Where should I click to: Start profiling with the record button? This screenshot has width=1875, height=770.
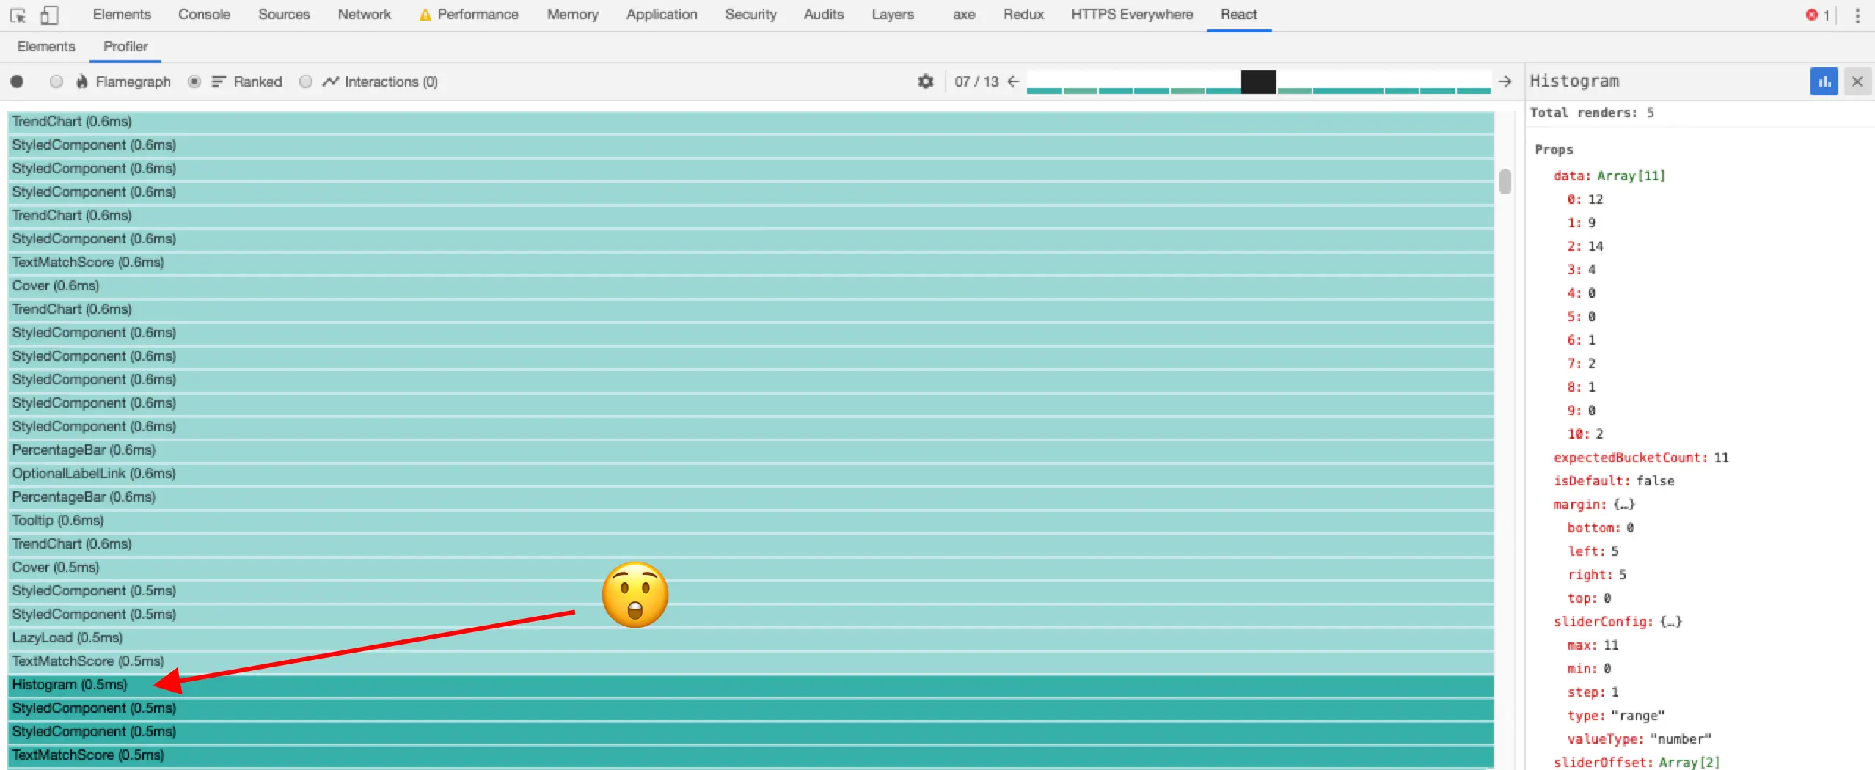click(x=18, y=81)
